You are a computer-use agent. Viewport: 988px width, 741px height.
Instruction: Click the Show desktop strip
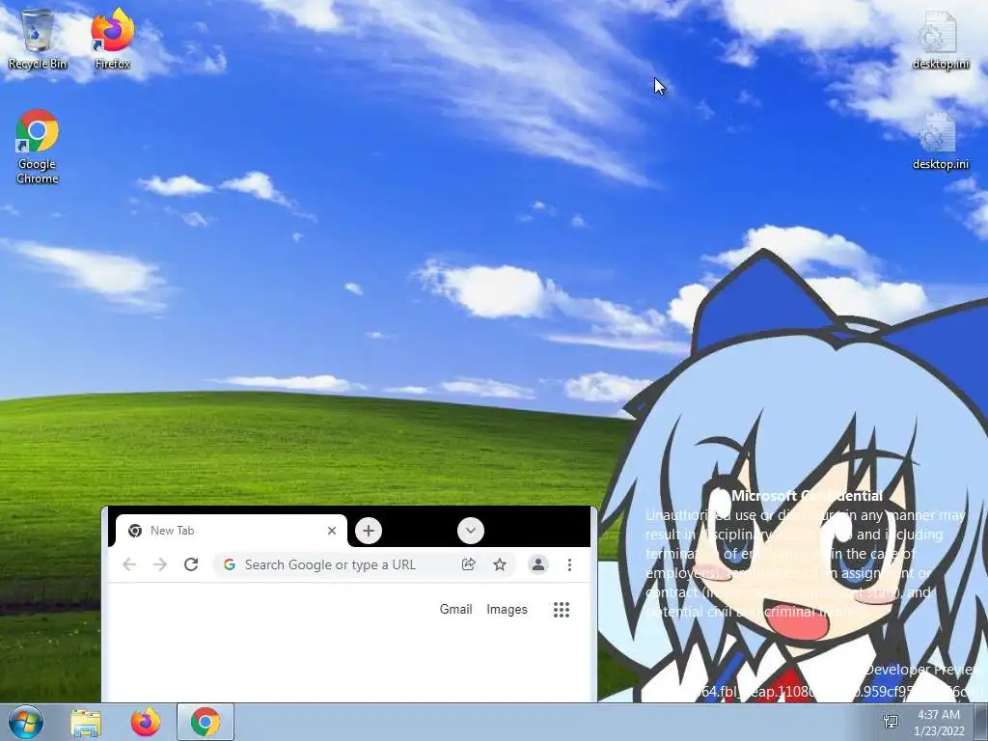coord(981,722)
